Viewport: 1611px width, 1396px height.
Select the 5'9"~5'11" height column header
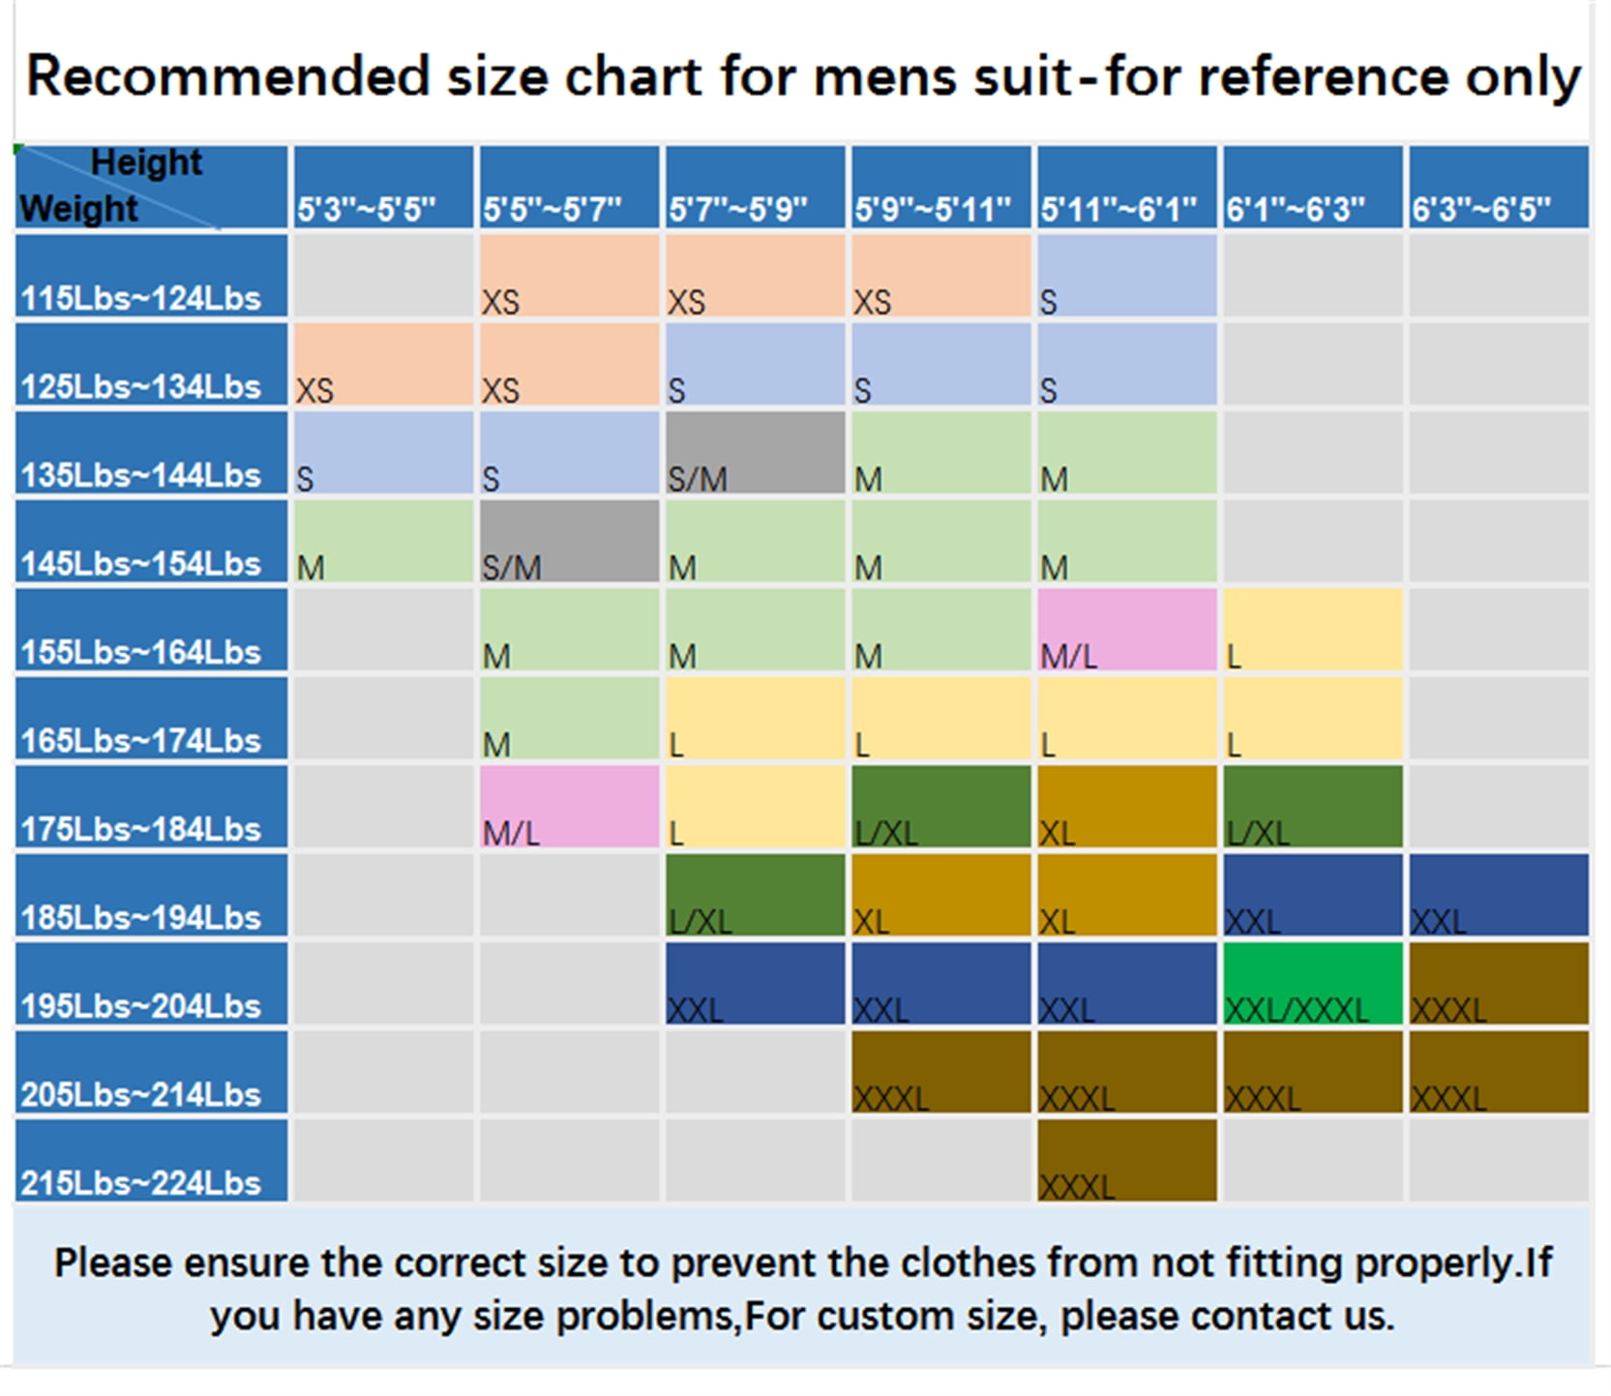pos(940,187)
